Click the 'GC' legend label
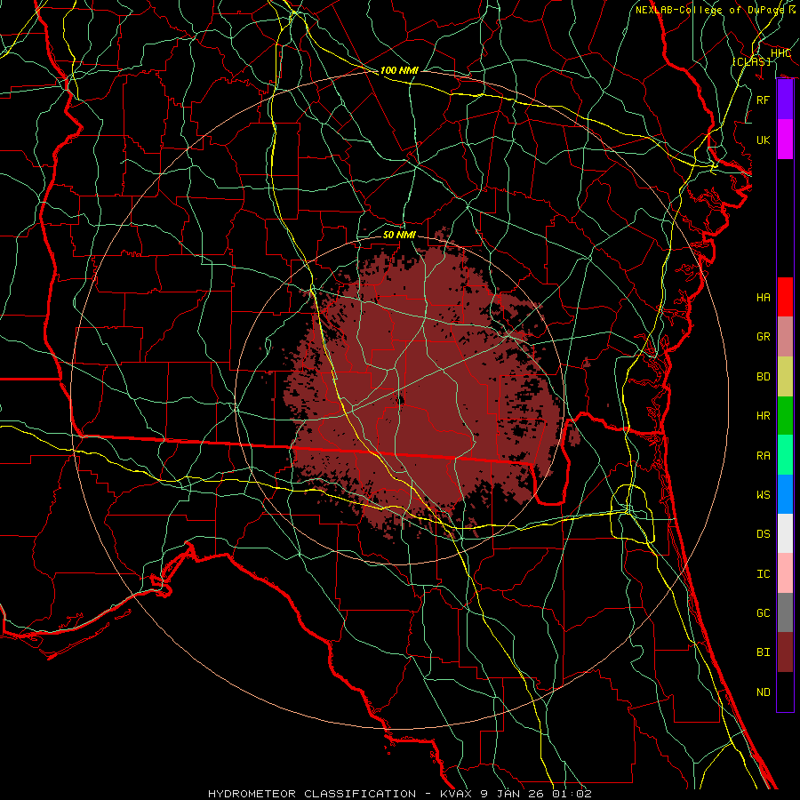 point(764,613)
